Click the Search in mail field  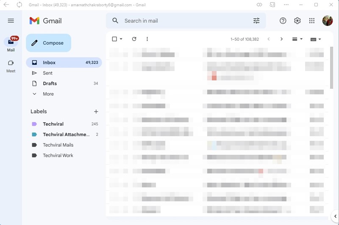(186, 21)
